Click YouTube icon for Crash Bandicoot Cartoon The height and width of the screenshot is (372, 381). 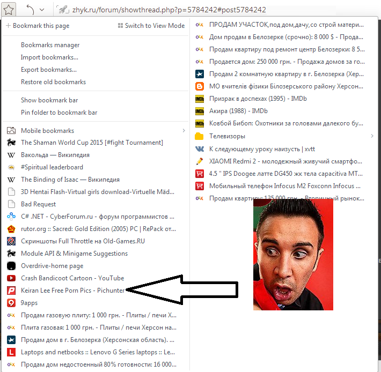click(11, 278)
